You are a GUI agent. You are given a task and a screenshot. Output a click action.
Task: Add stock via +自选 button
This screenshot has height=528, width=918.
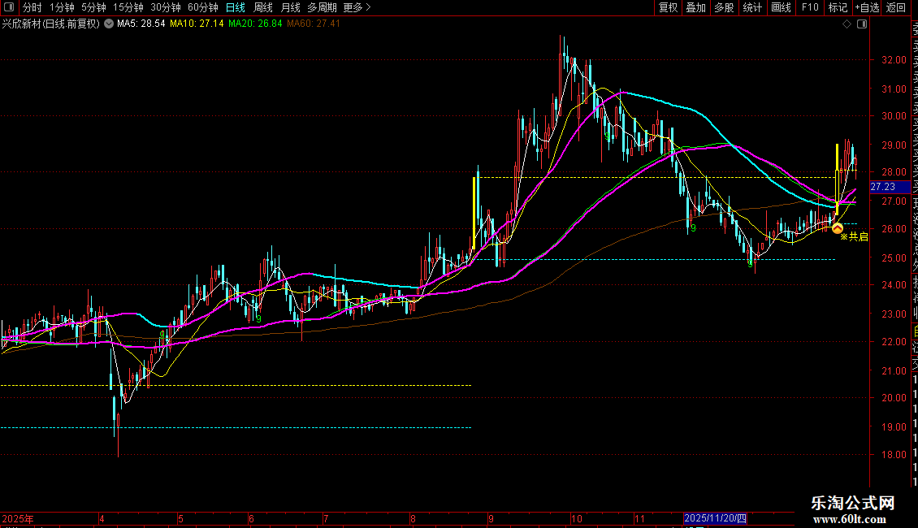(x=867, y=7)
